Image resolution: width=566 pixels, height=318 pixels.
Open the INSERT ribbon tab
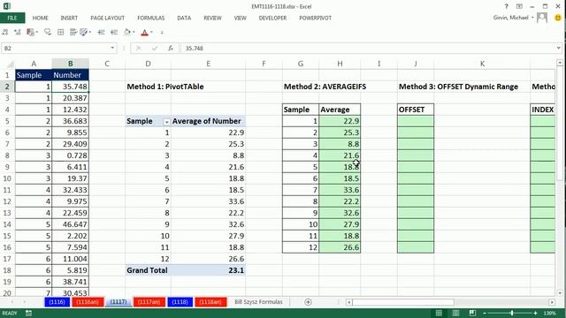(x=69, y=18)
